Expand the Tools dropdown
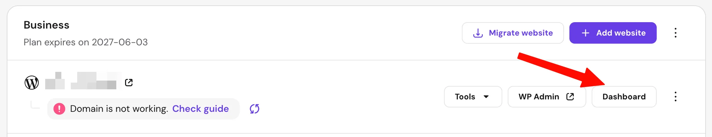 [x=473, y=97]
